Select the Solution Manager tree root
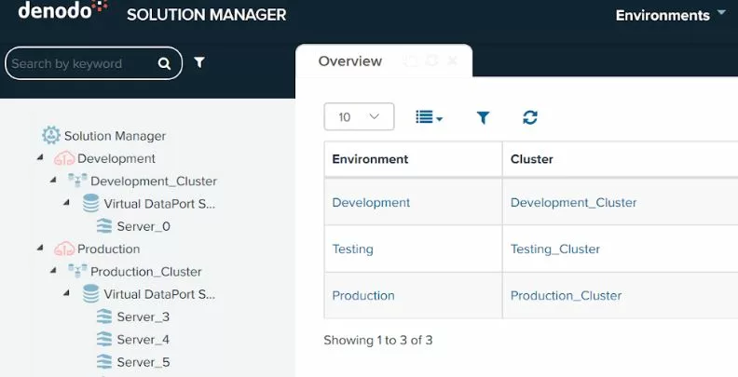738x377 pixels. 115,136
